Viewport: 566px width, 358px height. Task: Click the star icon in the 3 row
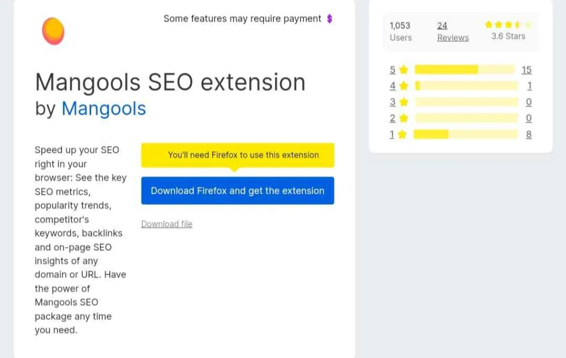pyautogui.click(x=404, y=102)
